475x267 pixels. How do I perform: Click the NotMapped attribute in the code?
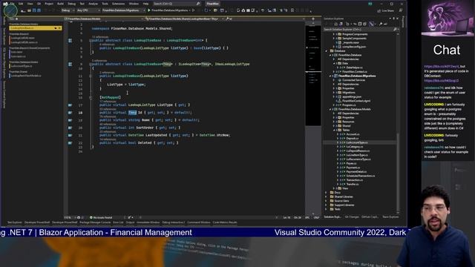pos(111,97)
